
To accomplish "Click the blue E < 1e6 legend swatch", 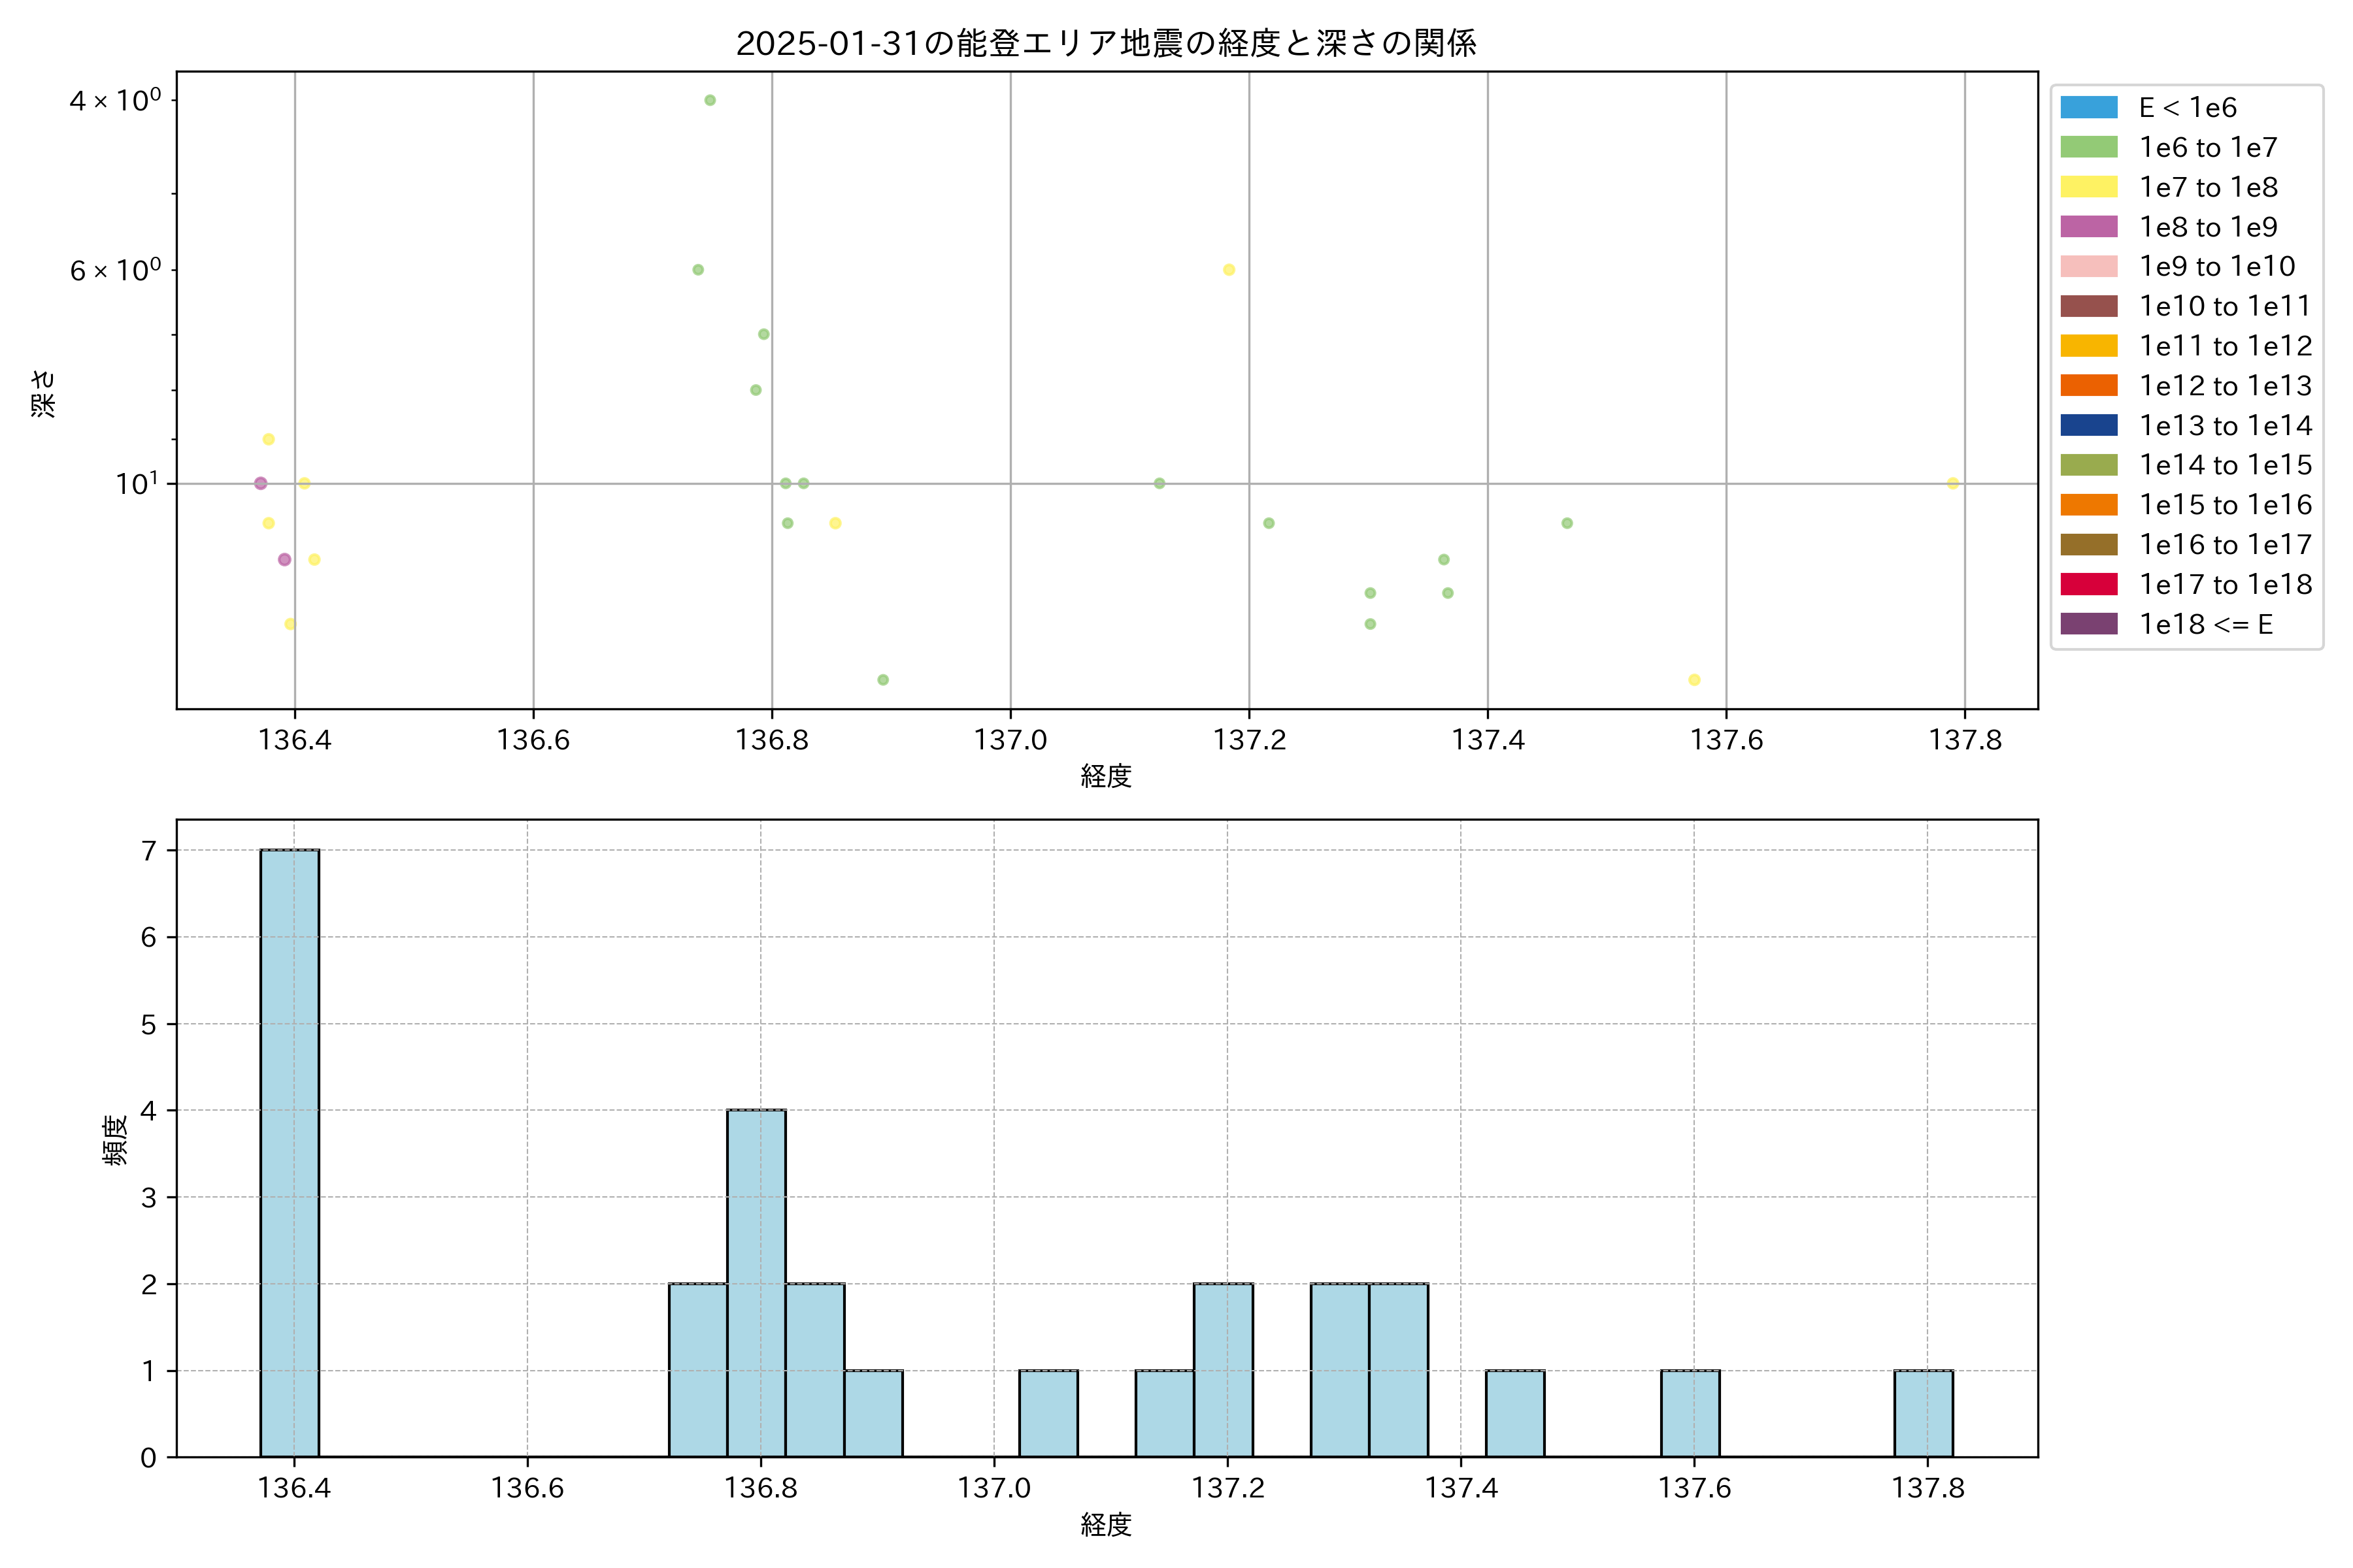I will 2089,107.
